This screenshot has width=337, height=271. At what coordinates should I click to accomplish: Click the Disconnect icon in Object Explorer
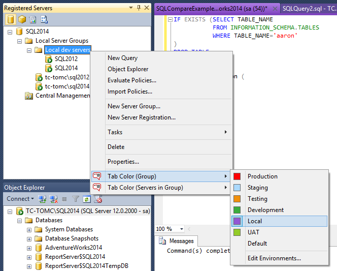[53, 199]
